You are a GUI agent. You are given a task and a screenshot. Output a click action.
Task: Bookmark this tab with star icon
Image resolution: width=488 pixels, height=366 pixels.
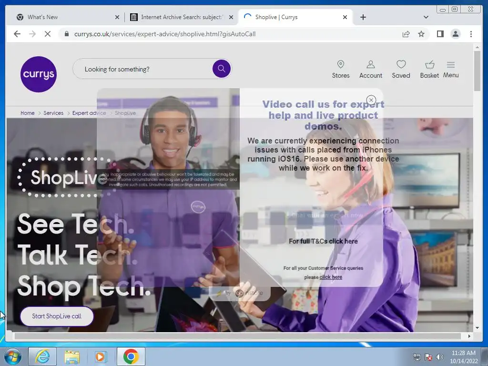point(421,34)
